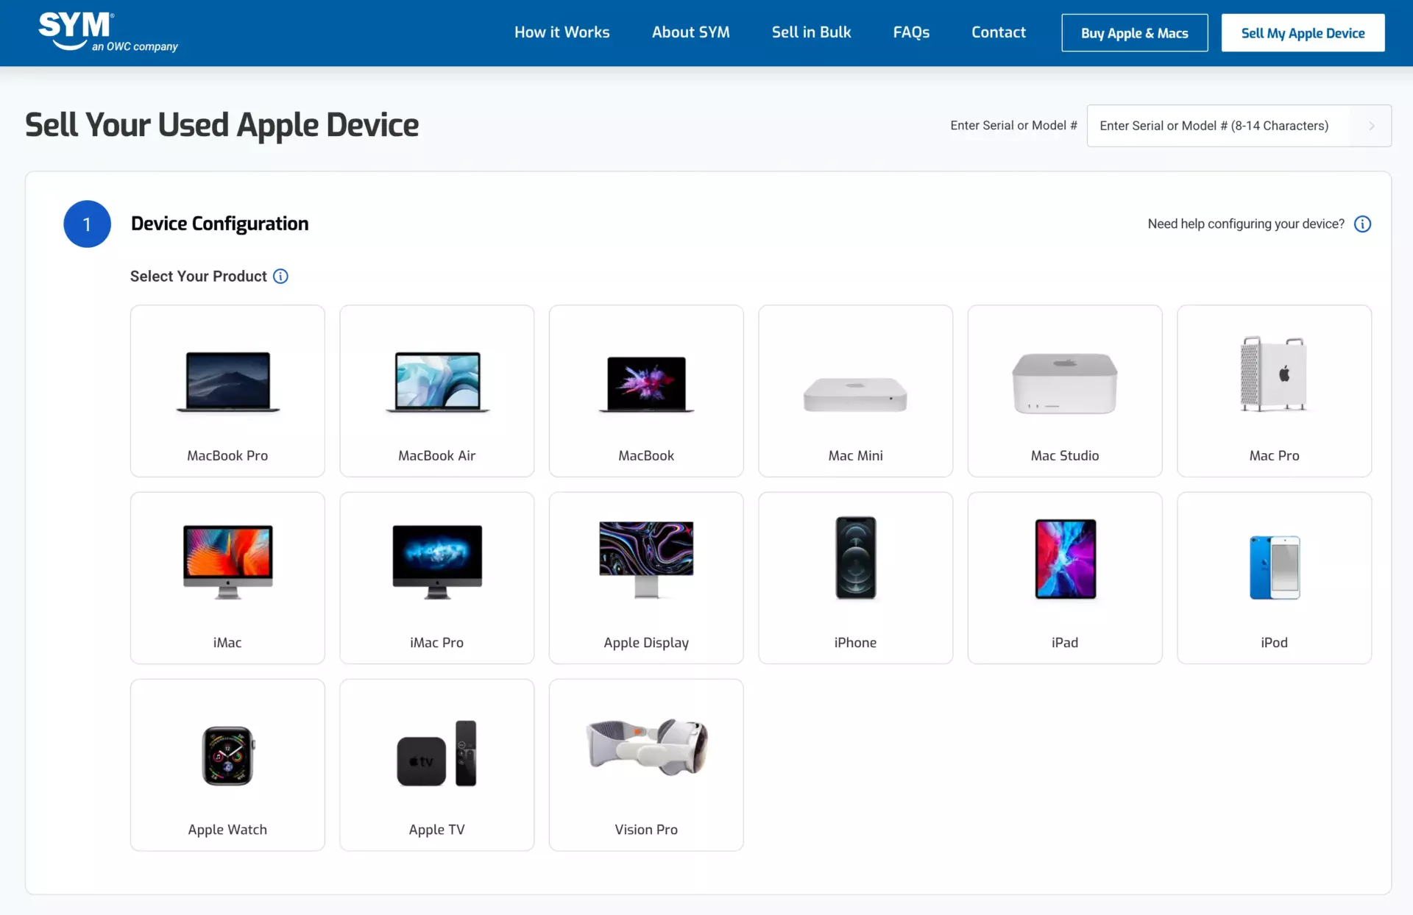Click the iMac label text
The height and width of the screenshot is (915, 1413).
pyautogui.click(x=227, y=642)
